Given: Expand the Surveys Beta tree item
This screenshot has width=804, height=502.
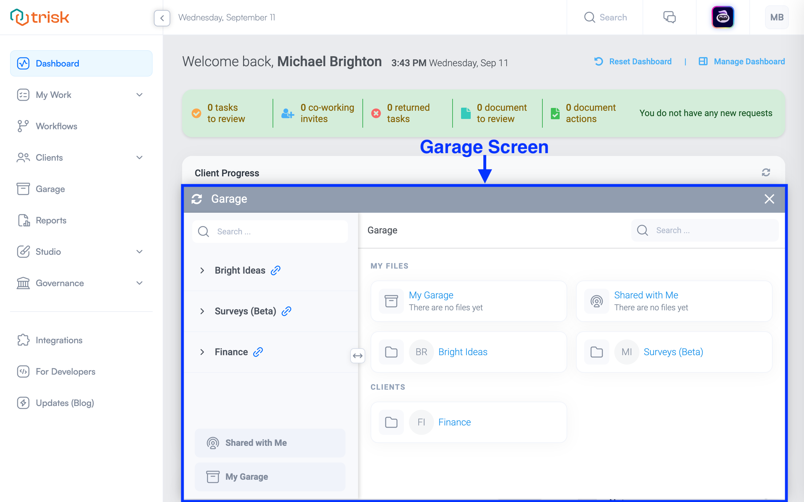Looking at the screenshot, I should [202, 311].
